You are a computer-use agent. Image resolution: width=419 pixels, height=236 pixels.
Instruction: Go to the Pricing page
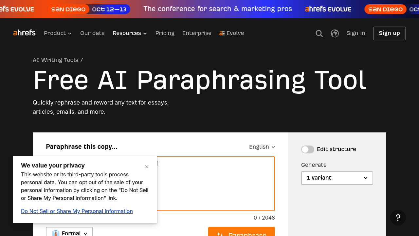[165, 33]
